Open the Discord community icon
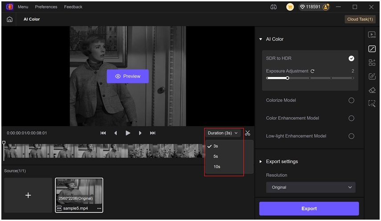This screenshot has width=381, height=221. coord(274,7)
